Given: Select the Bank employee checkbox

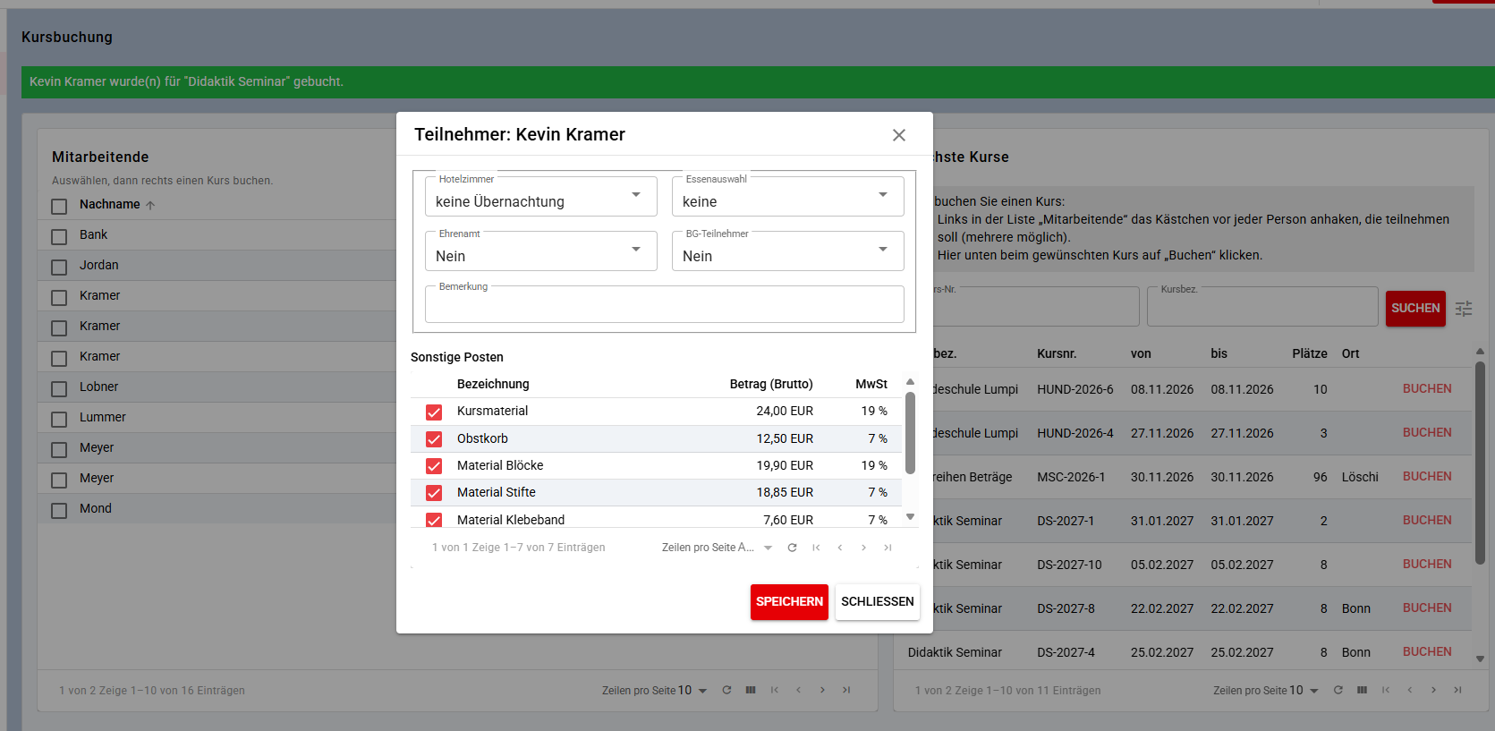Looking at the screenshot, I should pyautogui.click(x=59, y=236).
